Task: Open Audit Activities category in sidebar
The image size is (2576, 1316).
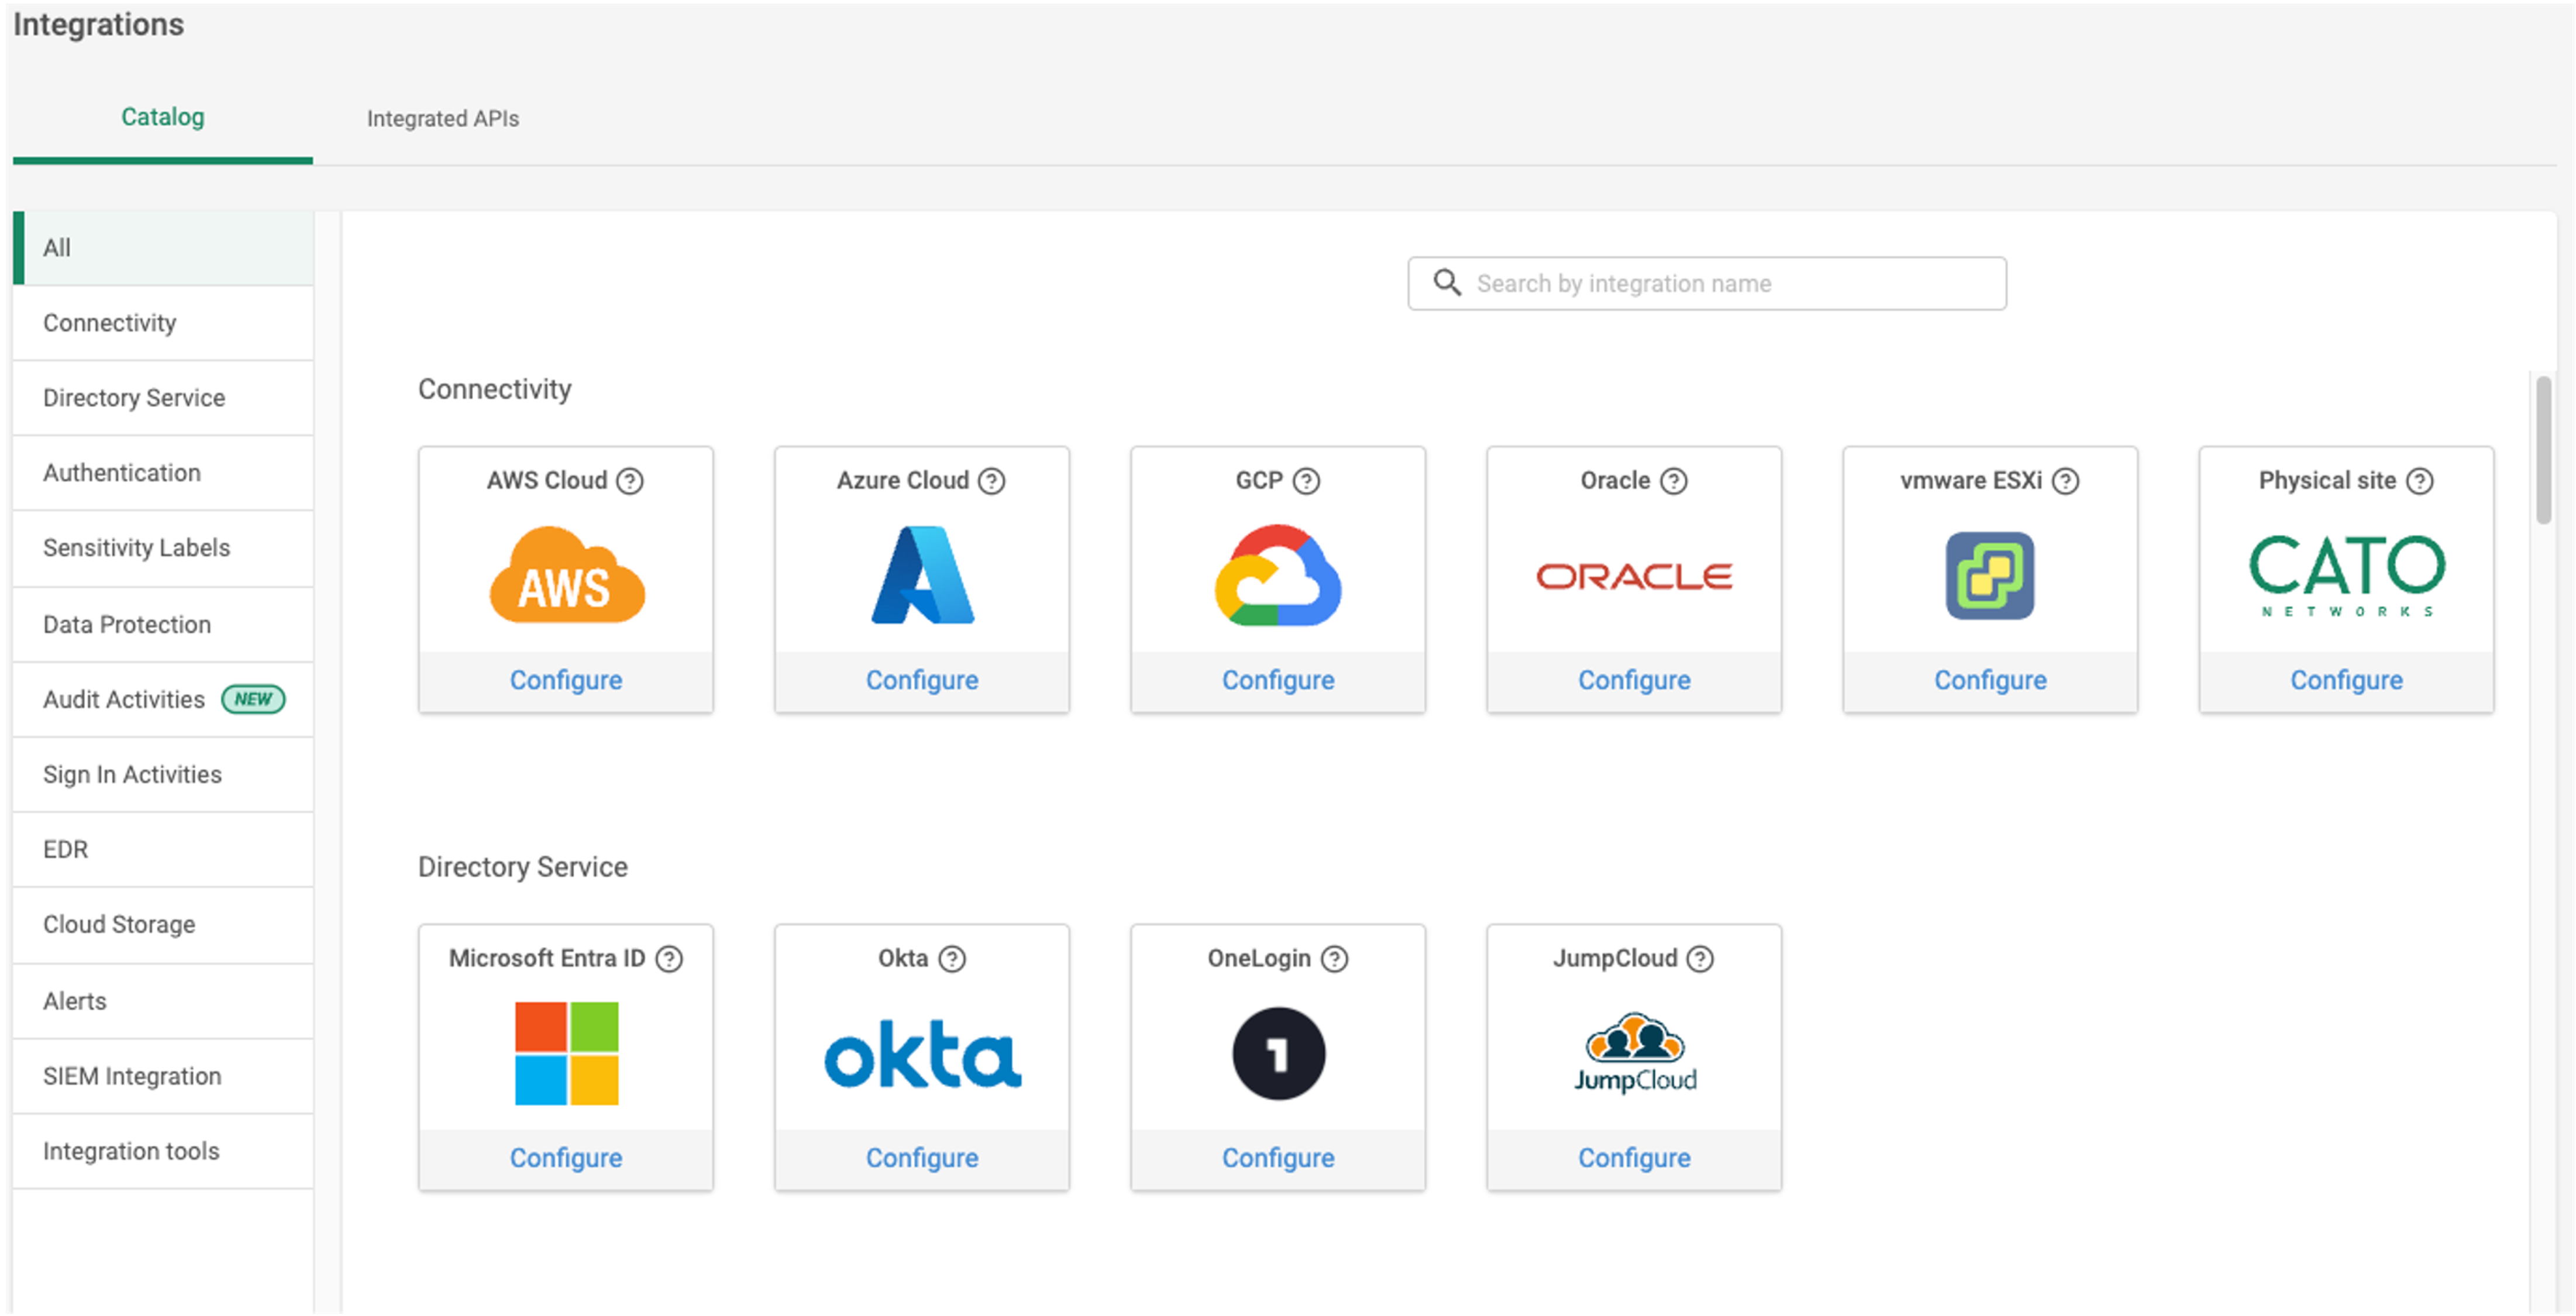Action: (124, 700)
